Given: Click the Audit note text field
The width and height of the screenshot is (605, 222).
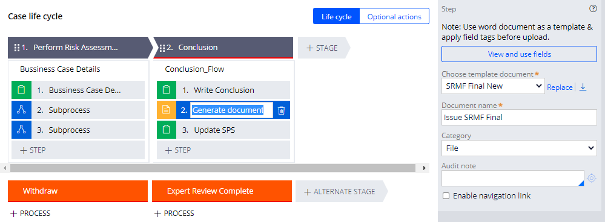Looking at the screenshot, I should [513, 178].
